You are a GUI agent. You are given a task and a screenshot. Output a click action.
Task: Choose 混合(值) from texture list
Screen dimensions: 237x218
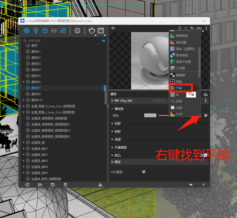(x=184, y=42)
